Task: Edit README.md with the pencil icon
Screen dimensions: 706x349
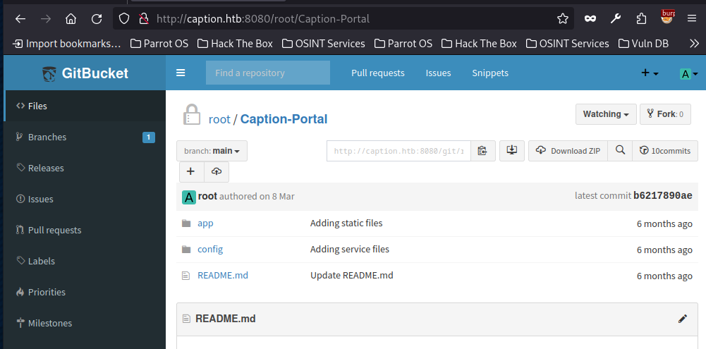Action: 682,319
